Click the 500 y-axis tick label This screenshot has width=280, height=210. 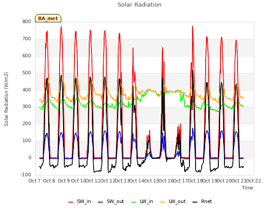click(x=27, y=73)
